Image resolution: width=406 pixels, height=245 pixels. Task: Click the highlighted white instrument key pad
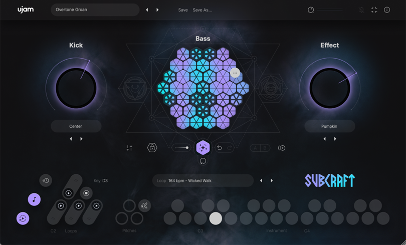point(216,218)
